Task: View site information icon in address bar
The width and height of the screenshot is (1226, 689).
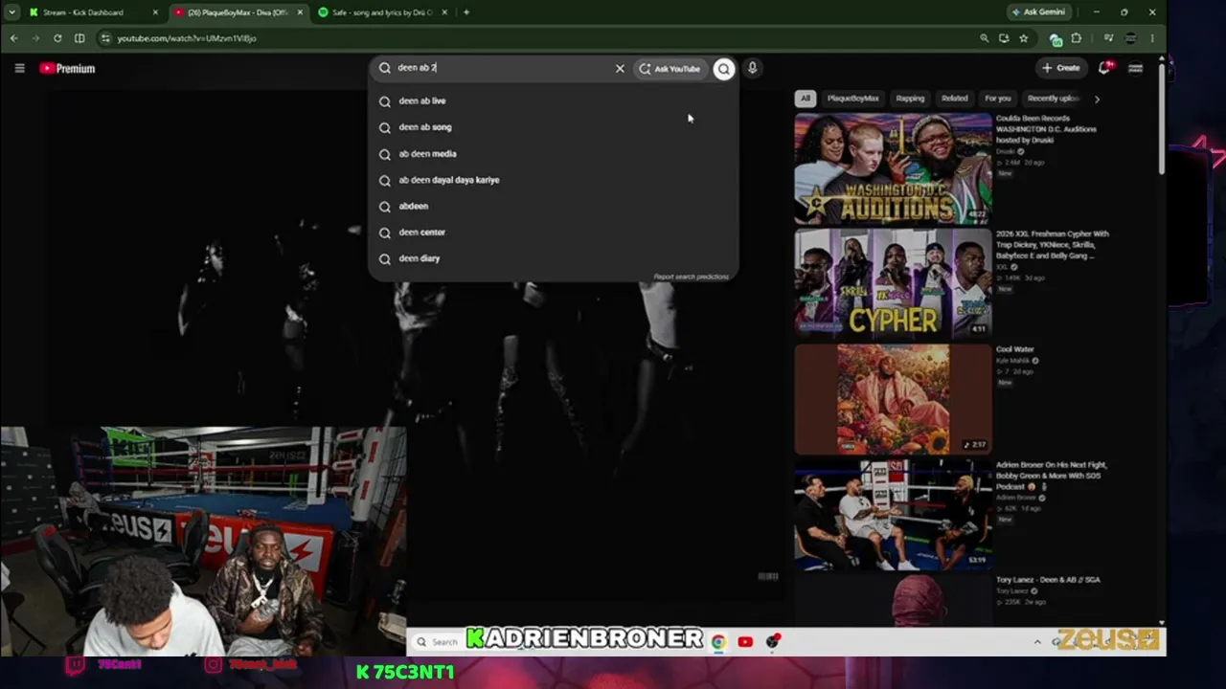Action: point(105,38)
